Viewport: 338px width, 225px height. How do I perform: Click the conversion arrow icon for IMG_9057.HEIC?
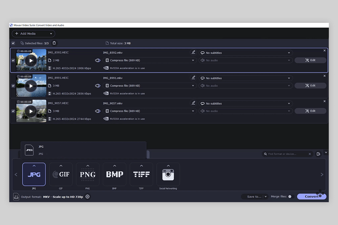click(x=98, y=111)
